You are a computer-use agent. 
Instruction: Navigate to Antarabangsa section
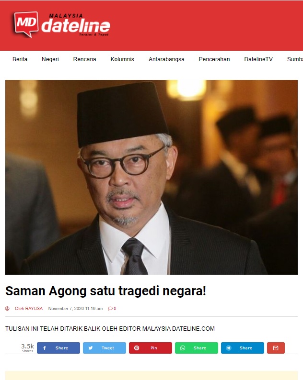coord(166,59)
